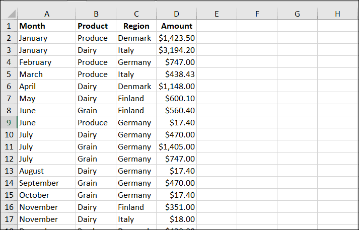Click the Amount header cell

(177, 26)
